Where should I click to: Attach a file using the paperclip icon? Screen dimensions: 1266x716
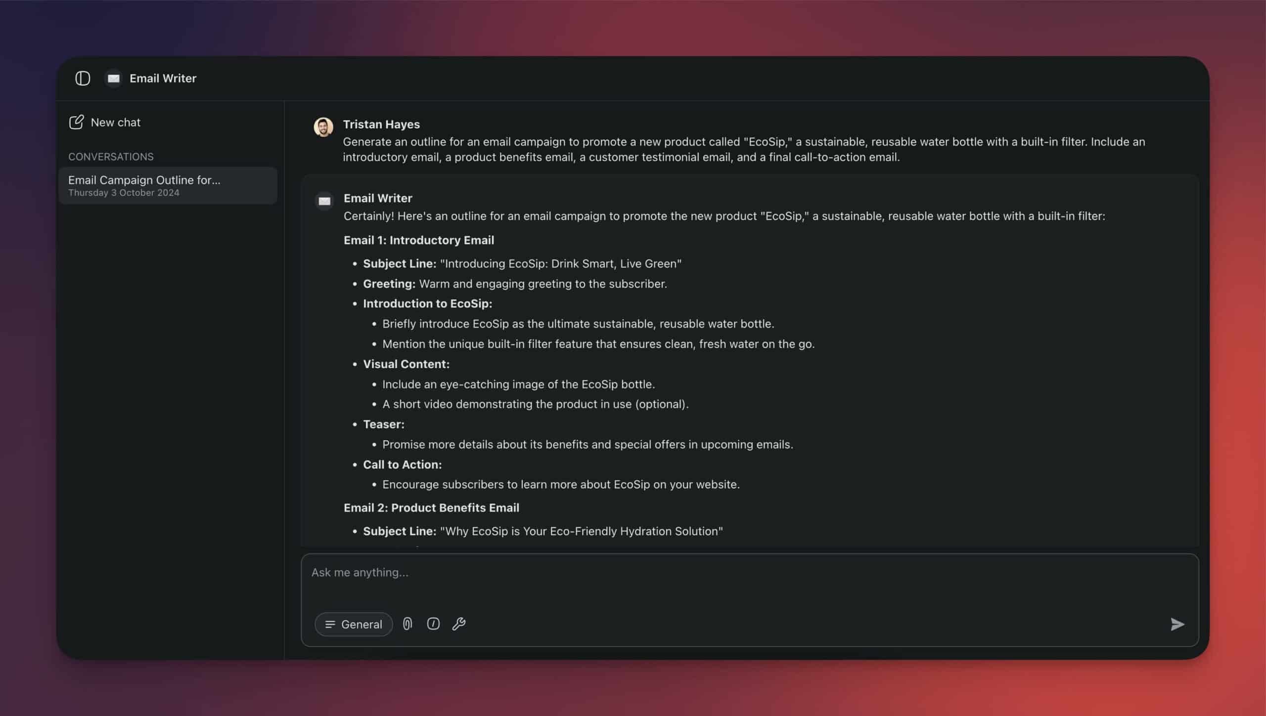tap(407, 624)
